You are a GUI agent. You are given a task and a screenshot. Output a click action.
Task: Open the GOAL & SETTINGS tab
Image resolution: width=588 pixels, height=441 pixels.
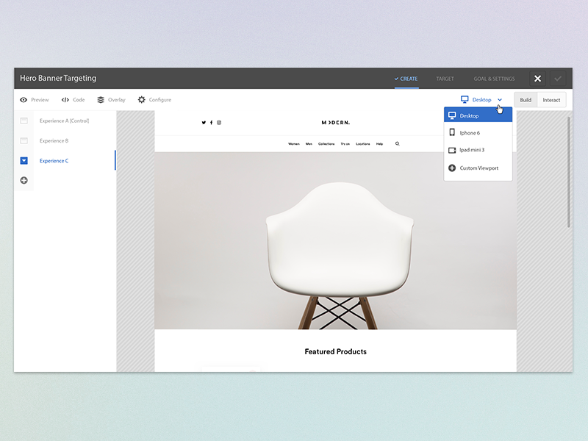tap(493, 79)
